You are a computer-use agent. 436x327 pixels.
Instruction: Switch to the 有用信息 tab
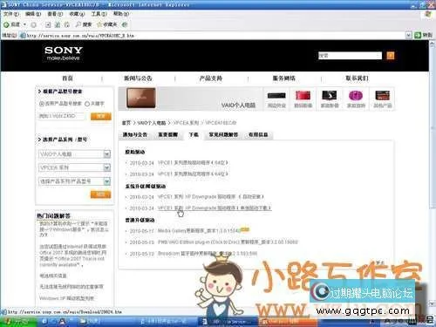[x=258, y=134]
